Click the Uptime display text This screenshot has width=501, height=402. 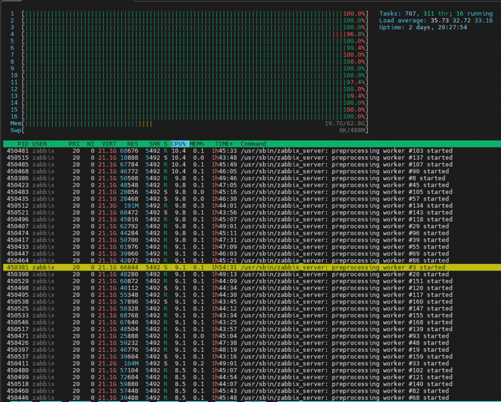click(x=423, y=27)
